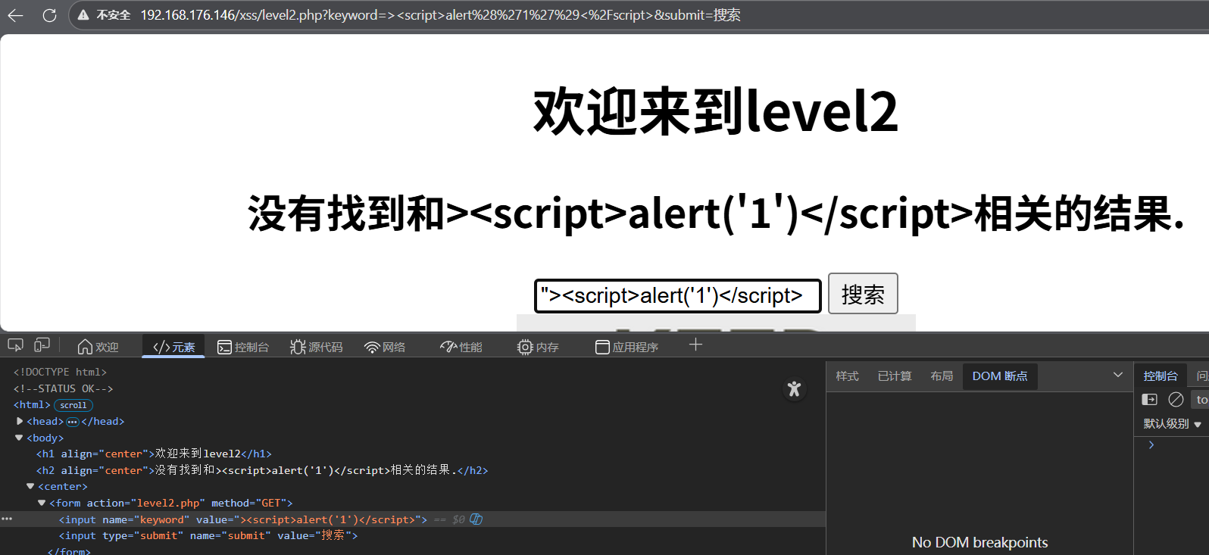
Task: Expand the head element triangle
Action: [20, 421]
